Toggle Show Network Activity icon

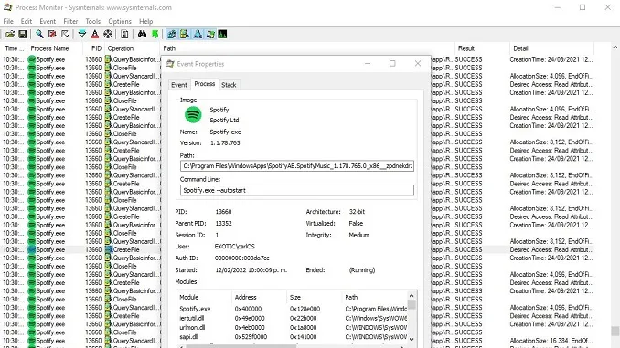[x=198, y=35]
